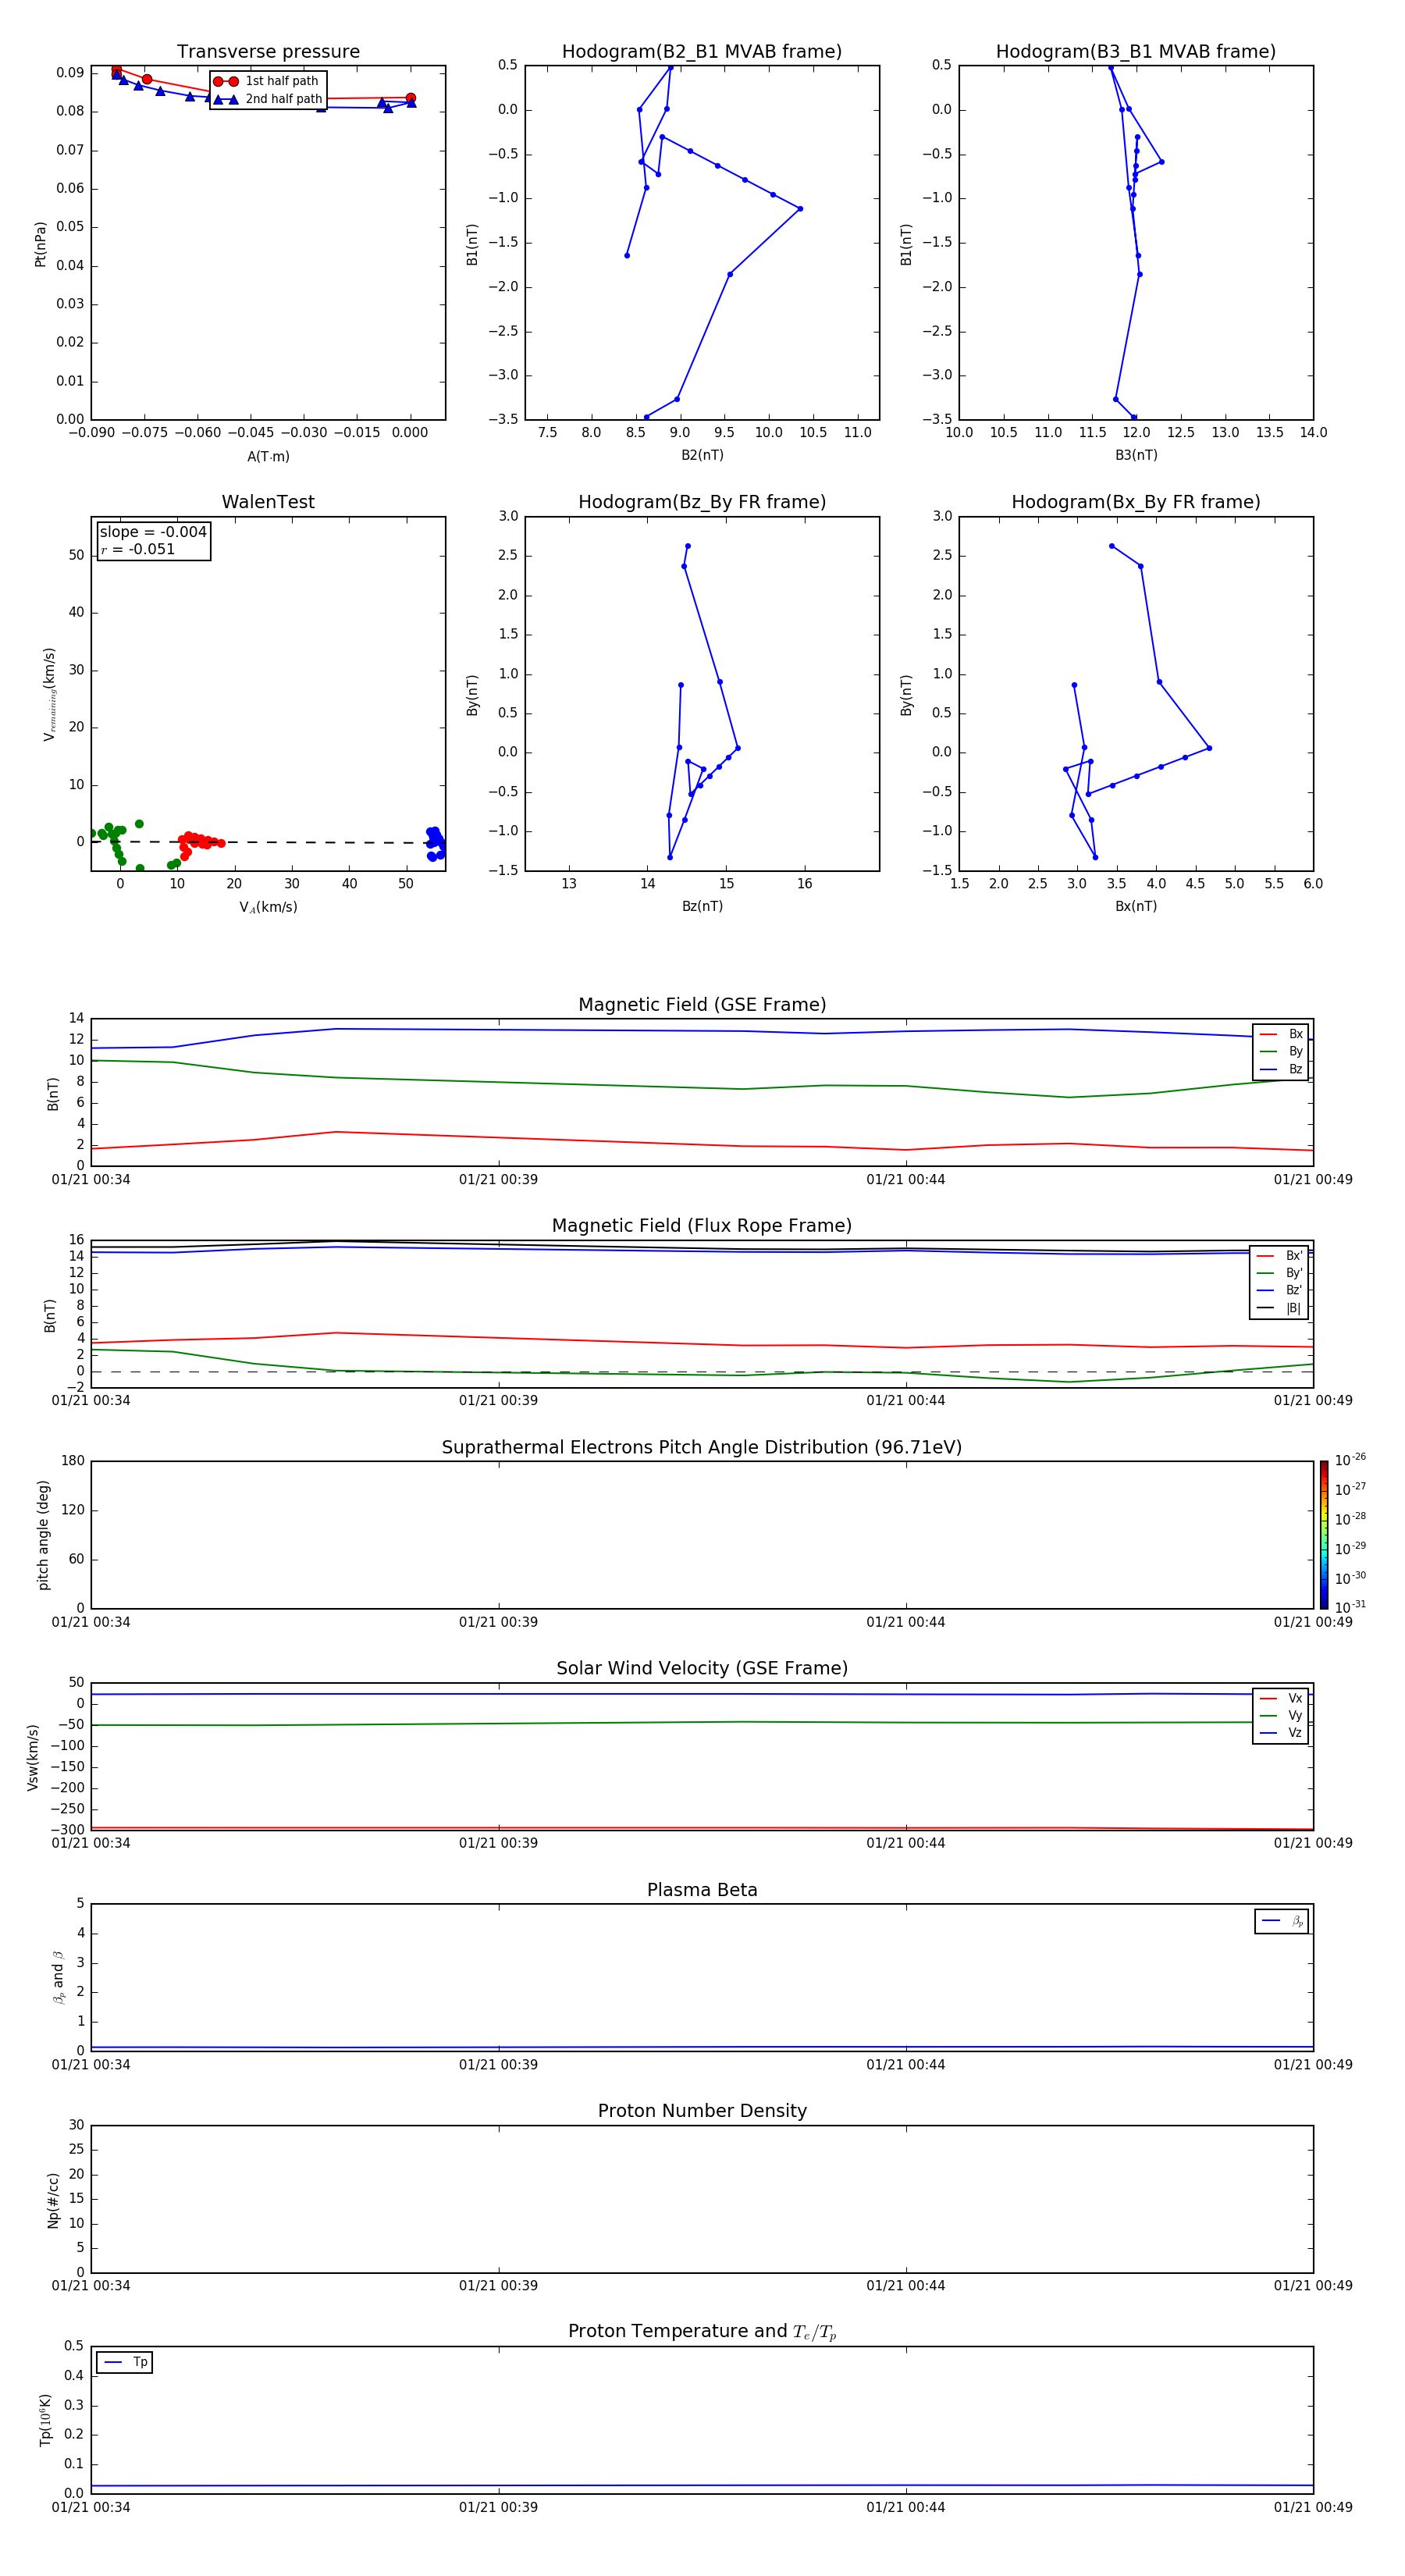Viewport: 1405px width, 2576px height.
Task: Click the "WalenTest" plot title
Action: tap(268, 502)
